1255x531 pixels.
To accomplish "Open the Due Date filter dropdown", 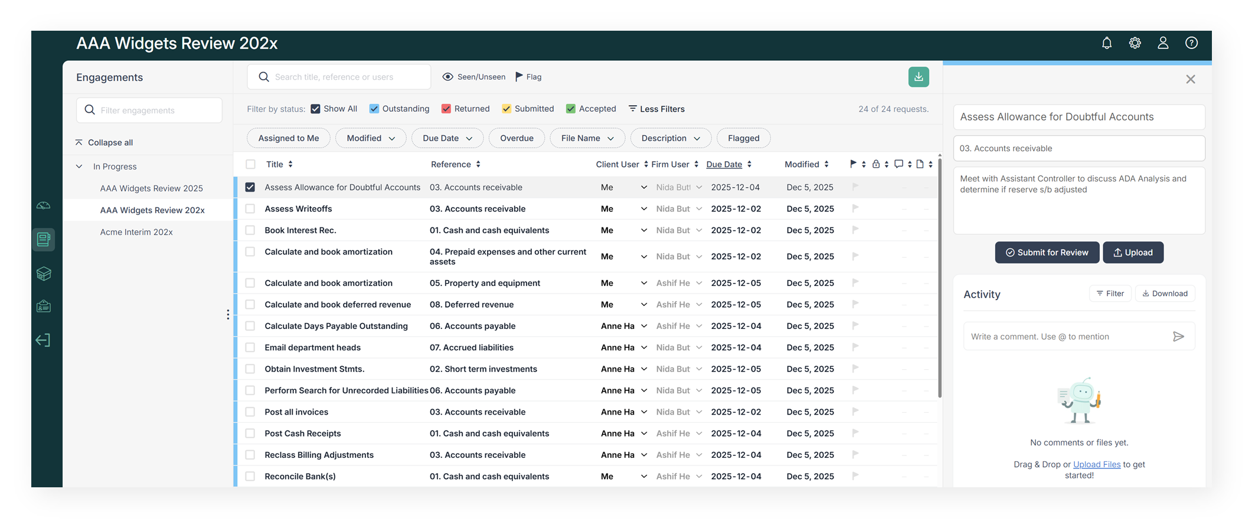I will click(447, 138).
